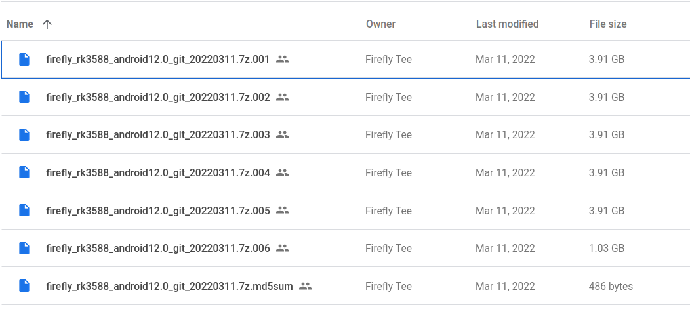Image resolution: width=690 pixels, height=322 pixels.
Task: Click the shared people icon beside the md5sum file
Action: (305, 286)
